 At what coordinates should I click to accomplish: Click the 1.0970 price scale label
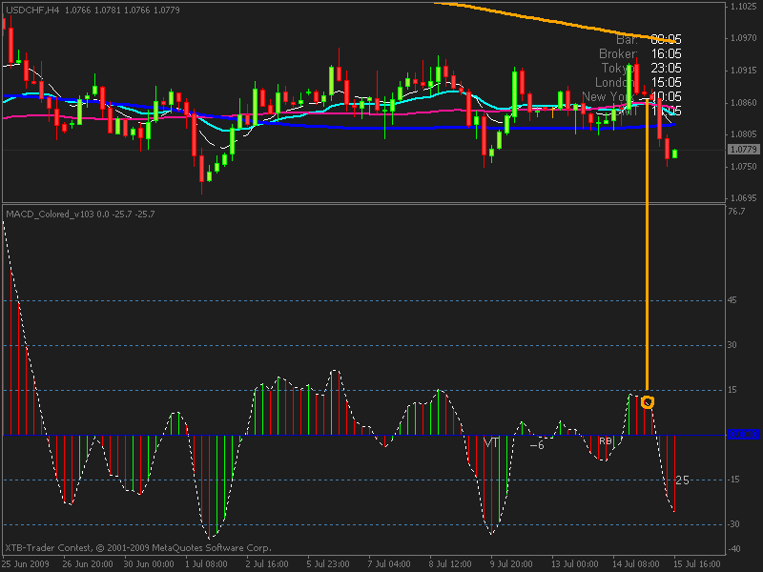[x=744, y=38]
